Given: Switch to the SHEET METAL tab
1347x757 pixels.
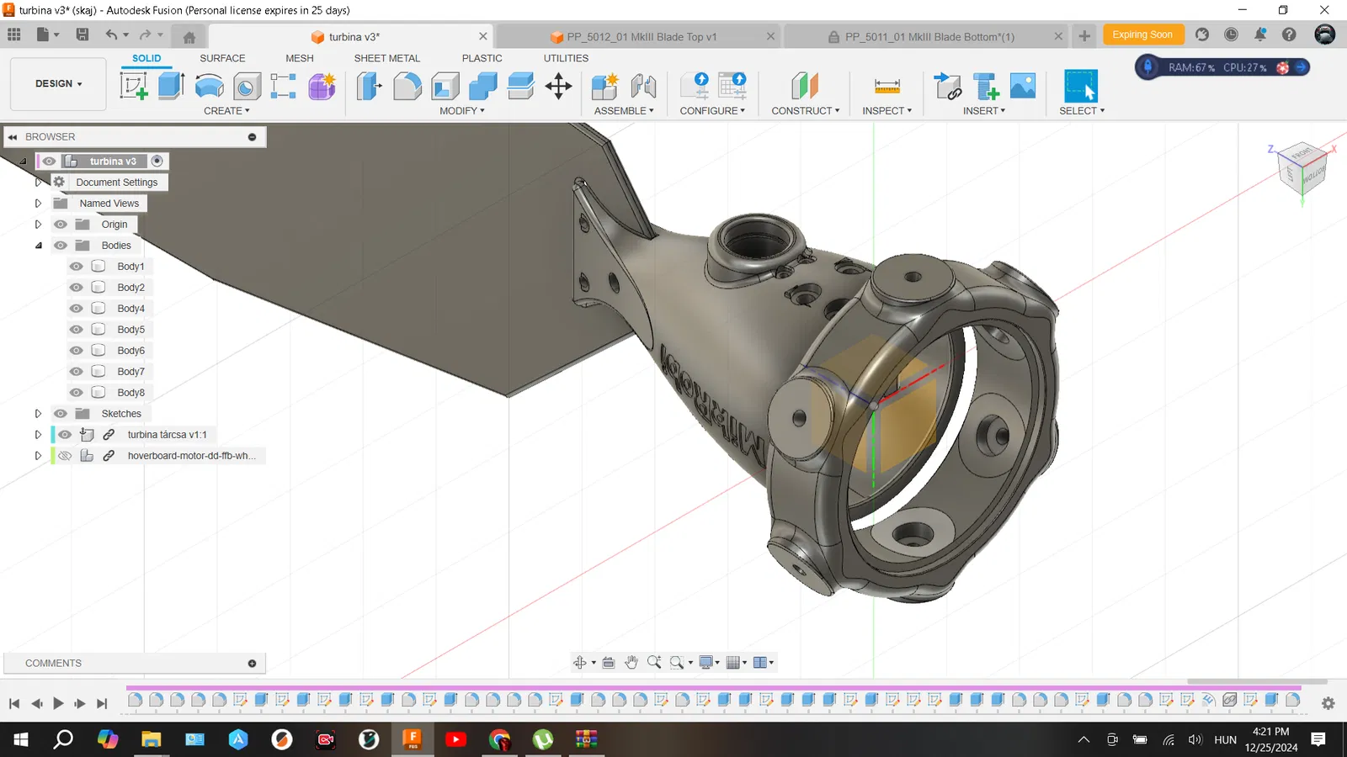Looking at the screenshot, I should click(x=386, y=58).
